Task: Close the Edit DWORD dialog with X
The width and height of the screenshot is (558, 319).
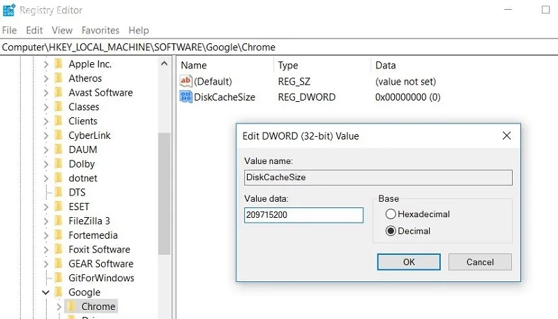Action: click(506, 135)
